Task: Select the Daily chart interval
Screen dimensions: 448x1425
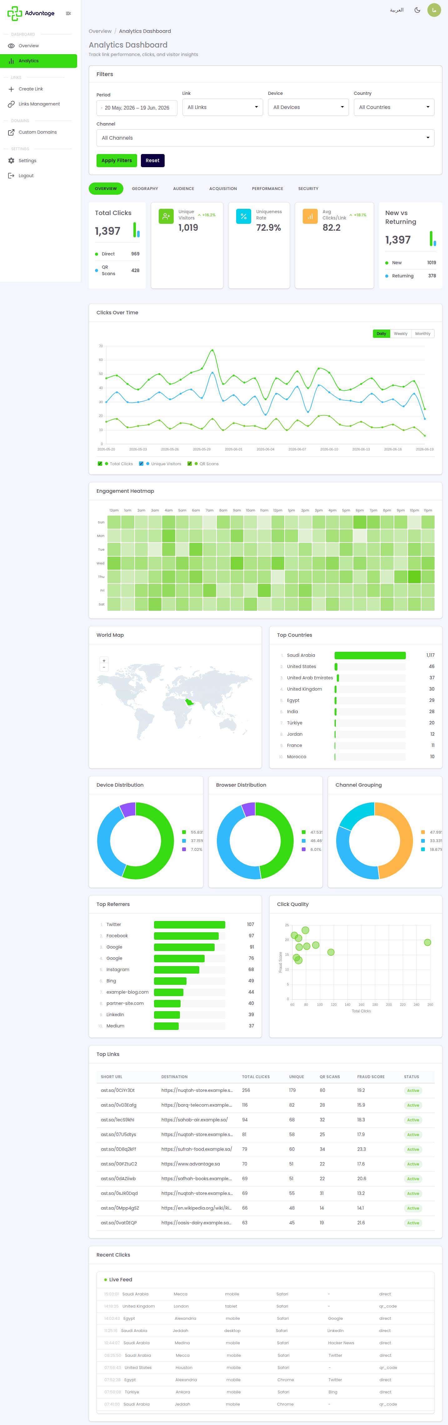Action: point(381,334)
